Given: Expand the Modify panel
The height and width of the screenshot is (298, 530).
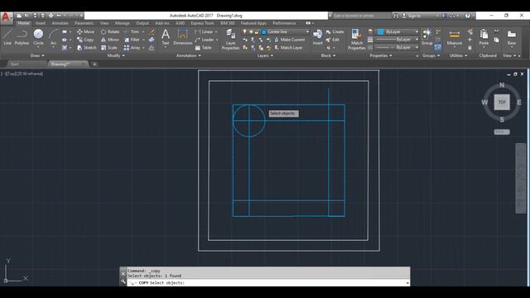Looking at the screenshot, I should 116,55.
